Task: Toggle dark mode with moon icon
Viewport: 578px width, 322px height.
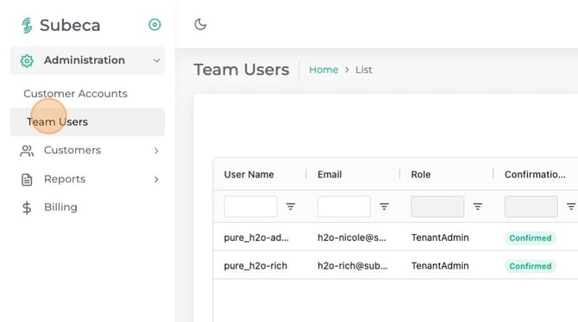Action: [x=200, y=25]
